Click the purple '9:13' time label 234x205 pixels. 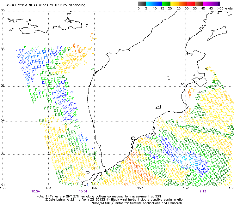203,191
